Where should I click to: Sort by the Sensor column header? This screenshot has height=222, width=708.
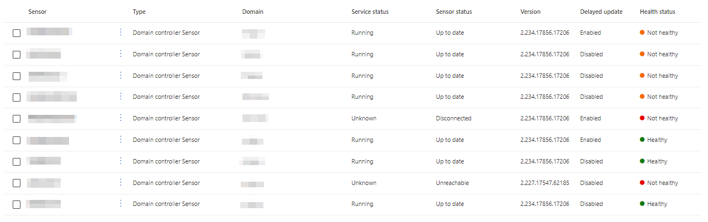36,12
